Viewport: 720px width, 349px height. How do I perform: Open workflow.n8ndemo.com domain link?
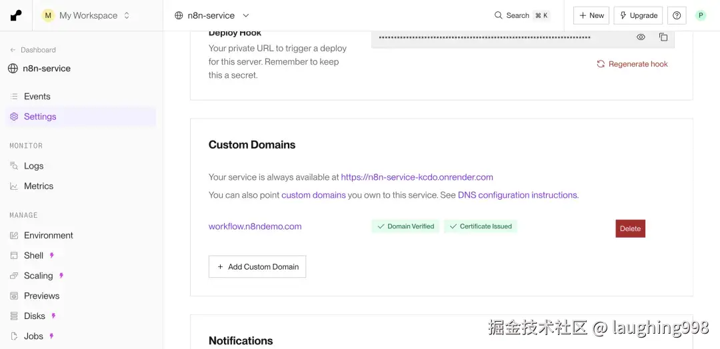[255, 226]
